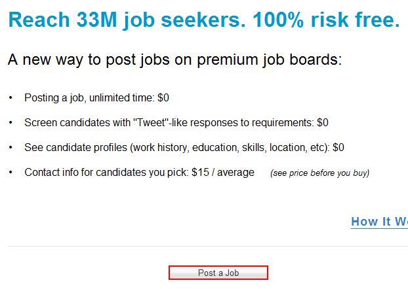Click the Post a Job button

pyautogui.click(x=218, y=273)
